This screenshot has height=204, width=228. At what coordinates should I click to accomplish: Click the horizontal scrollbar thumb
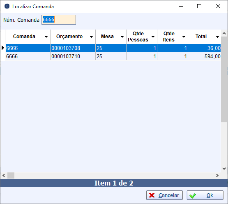coord(11,176)
